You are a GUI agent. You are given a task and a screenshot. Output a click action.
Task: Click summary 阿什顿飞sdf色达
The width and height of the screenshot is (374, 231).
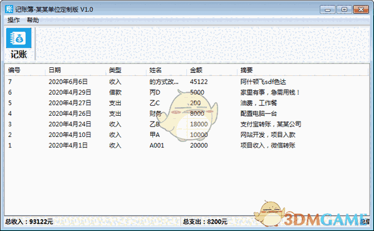click(263, 82)
